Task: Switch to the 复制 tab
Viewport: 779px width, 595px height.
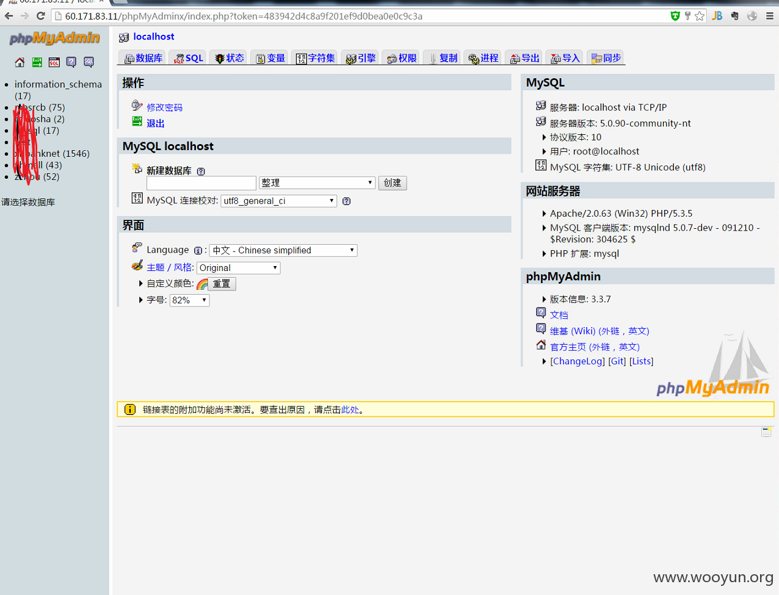Action: pos(442,58)
